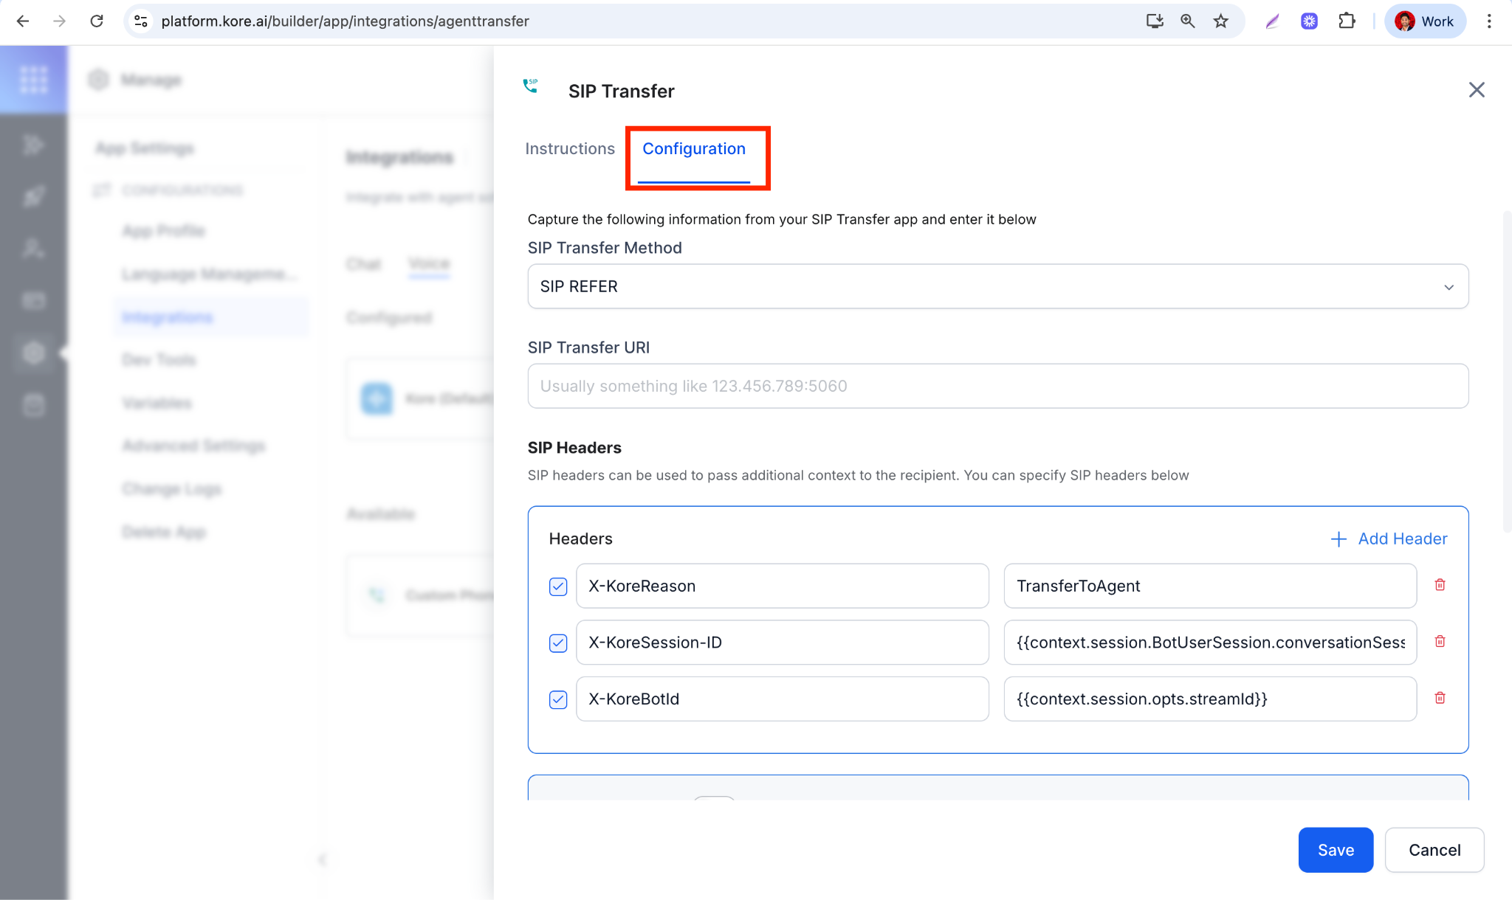Click the browser zoom magnifier icon

pos(1187,21)
